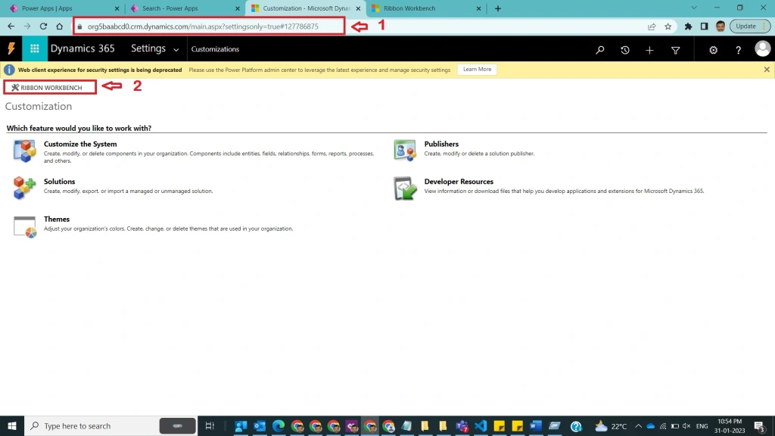Switch to the Power Apps | Apps tab
This screenshot has width=775, height=436.
[63, 8]
